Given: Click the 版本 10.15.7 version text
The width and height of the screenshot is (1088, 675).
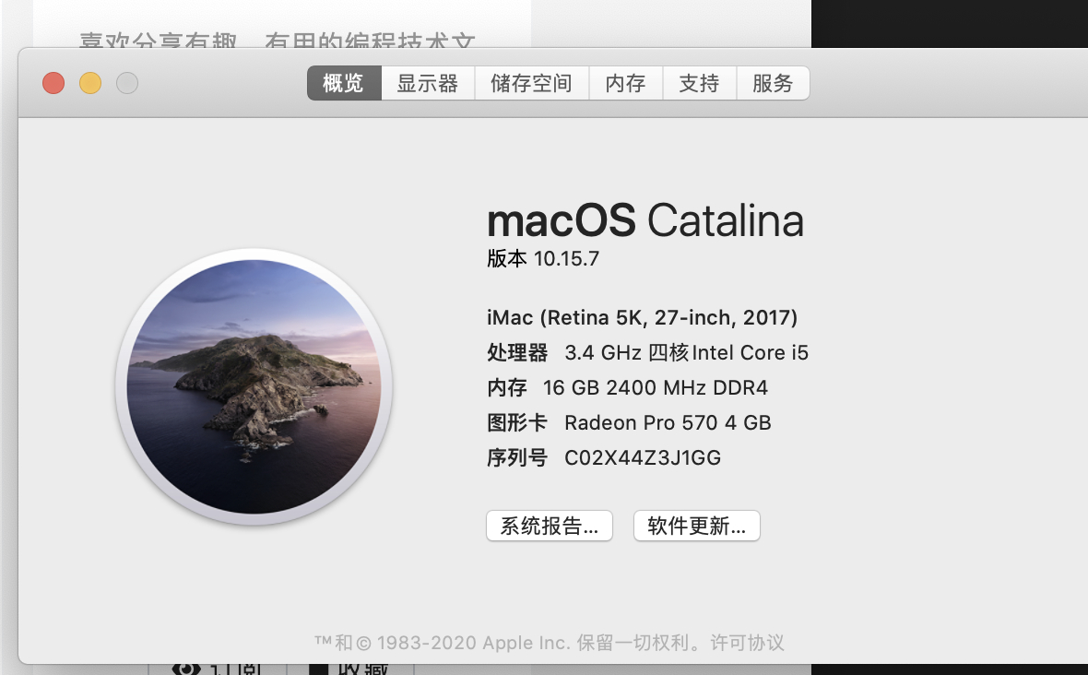Looking at the screenshot, I should 542,259.
